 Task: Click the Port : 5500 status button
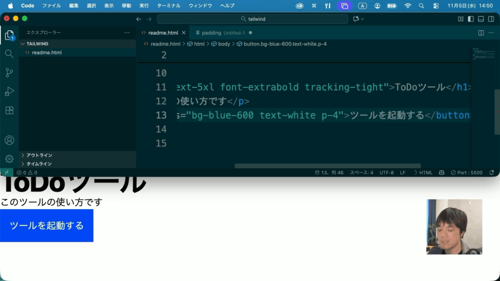[x=466, y=173]
